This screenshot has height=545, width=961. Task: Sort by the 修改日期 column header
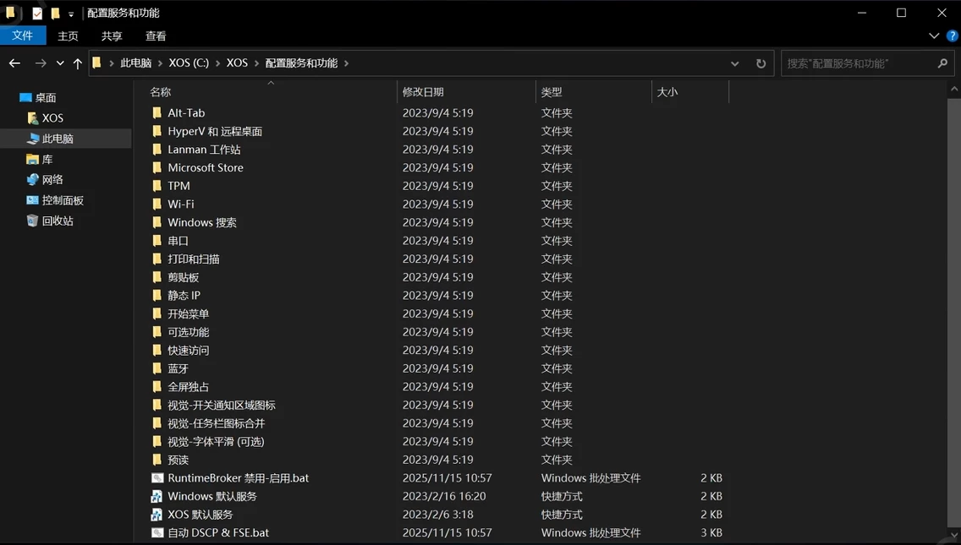point(423,91)
